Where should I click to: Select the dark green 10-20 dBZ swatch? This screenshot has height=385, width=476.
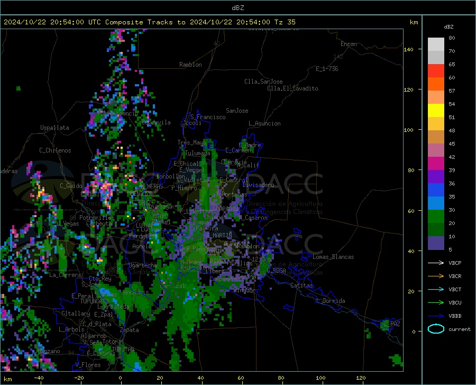point(436,230)
